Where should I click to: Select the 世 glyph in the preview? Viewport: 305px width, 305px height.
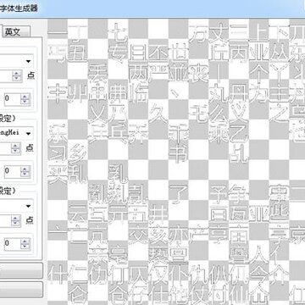click(x=179, y=53)
